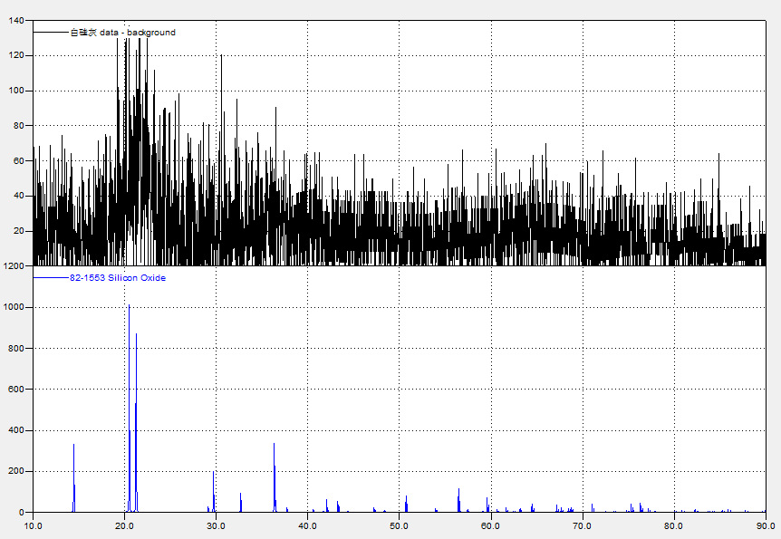
Task: Click the 60 label on the upper y-axis
Action: click(x=19, y=161)
